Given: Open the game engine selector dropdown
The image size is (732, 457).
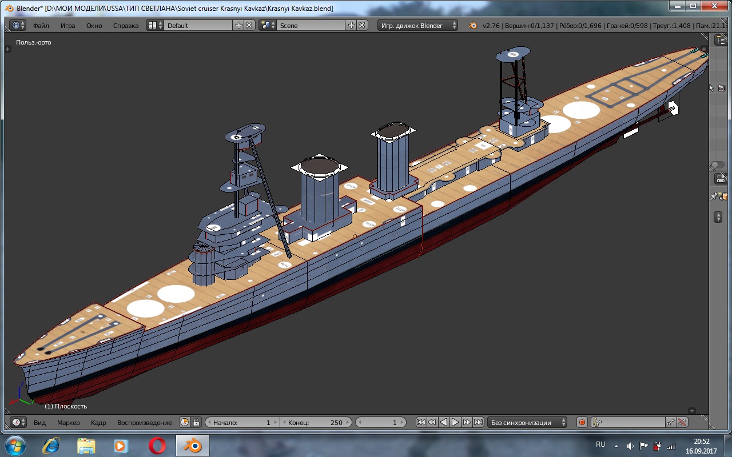Looking at the screenshot, I should [x=417, y=25].
